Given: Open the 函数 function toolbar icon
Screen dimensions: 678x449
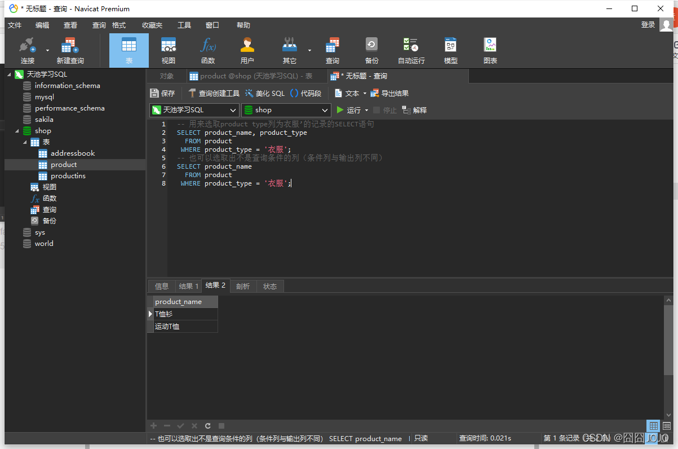Looking at the screenshot, I should click(208, 51).
